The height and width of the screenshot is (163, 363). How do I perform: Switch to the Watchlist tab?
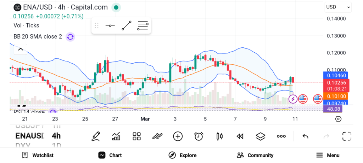[x=38, y=155]
